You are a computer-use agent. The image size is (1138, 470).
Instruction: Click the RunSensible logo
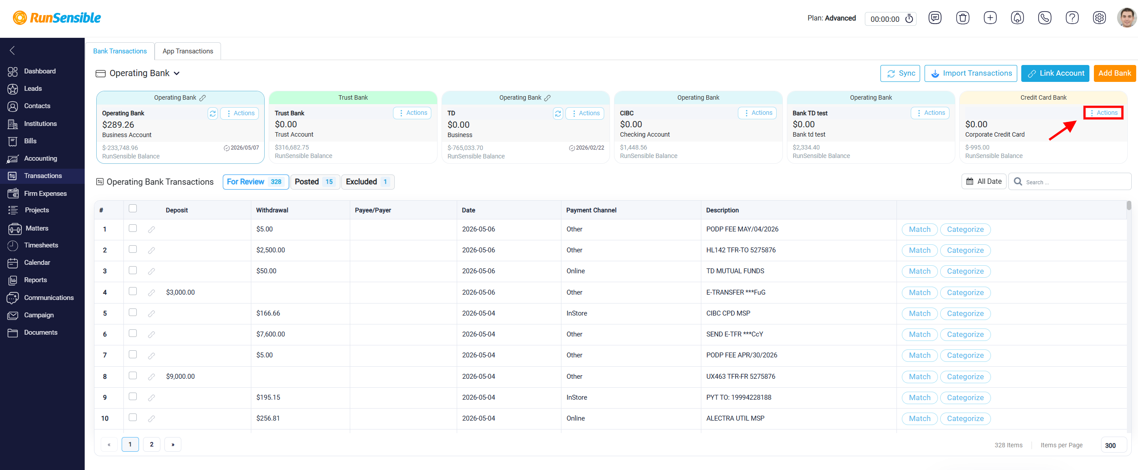coord(57,18)
